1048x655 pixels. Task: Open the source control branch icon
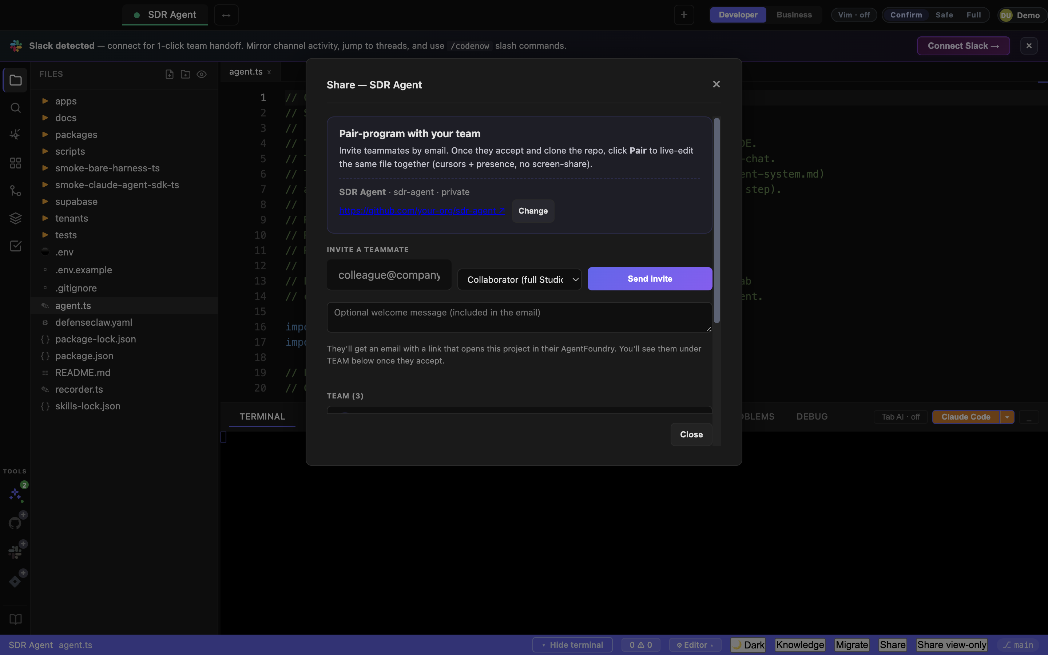pos(15,191)
